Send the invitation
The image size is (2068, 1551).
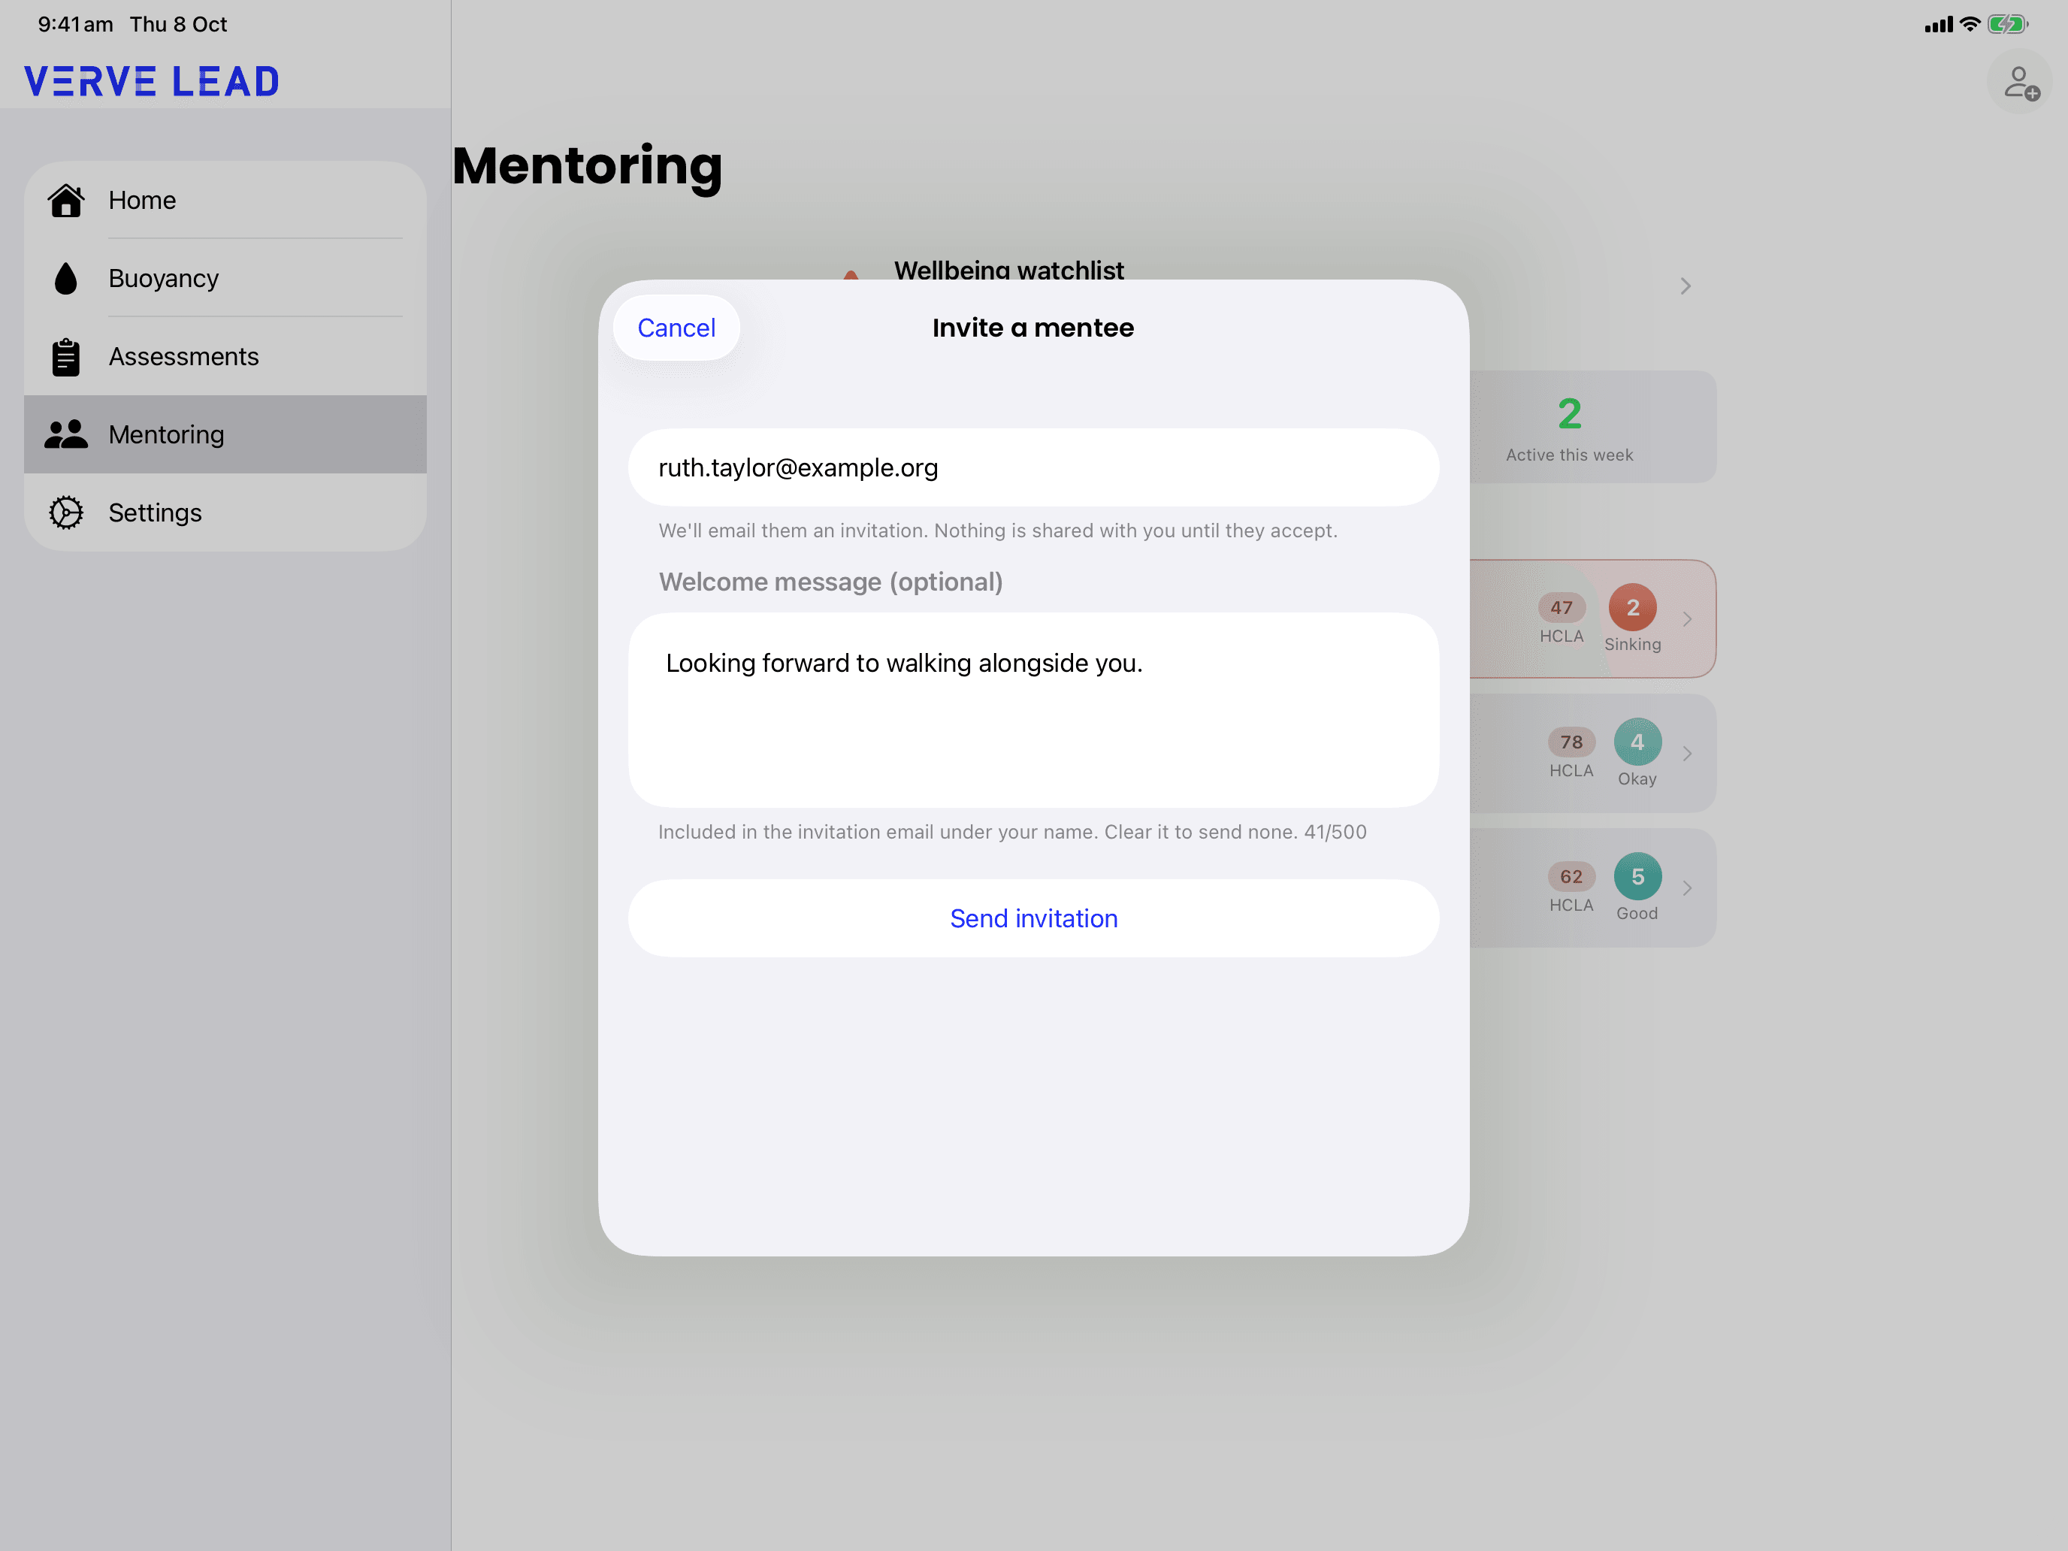point(1033,918)
